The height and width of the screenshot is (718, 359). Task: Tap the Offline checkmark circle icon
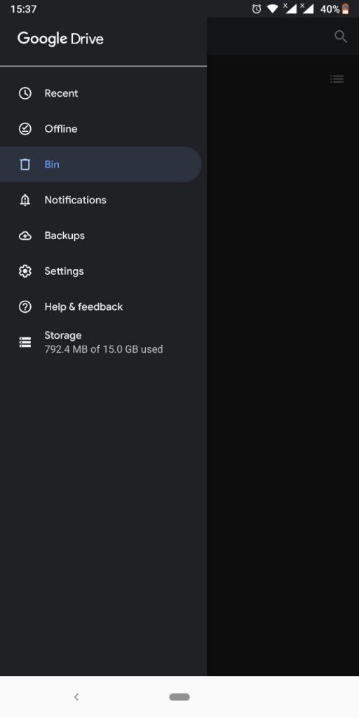25,129
